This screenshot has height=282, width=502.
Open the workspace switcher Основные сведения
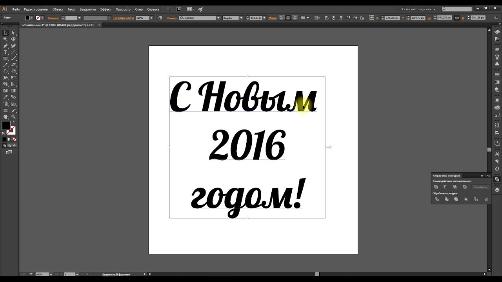(x=418, y=9)
